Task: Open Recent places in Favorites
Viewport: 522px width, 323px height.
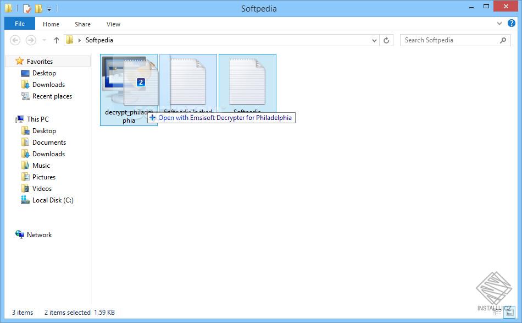Action: pos(52,96)
